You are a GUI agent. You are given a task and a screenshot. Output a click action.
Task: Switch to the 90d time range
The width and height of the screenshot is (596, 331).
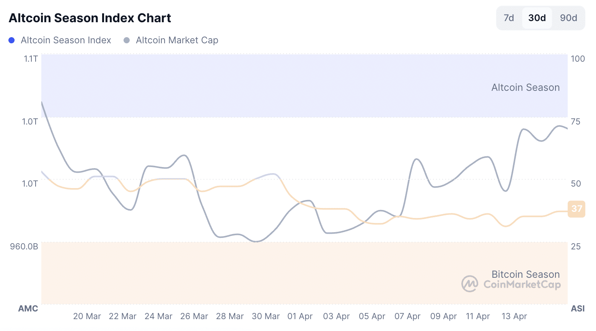pos(568,18)
